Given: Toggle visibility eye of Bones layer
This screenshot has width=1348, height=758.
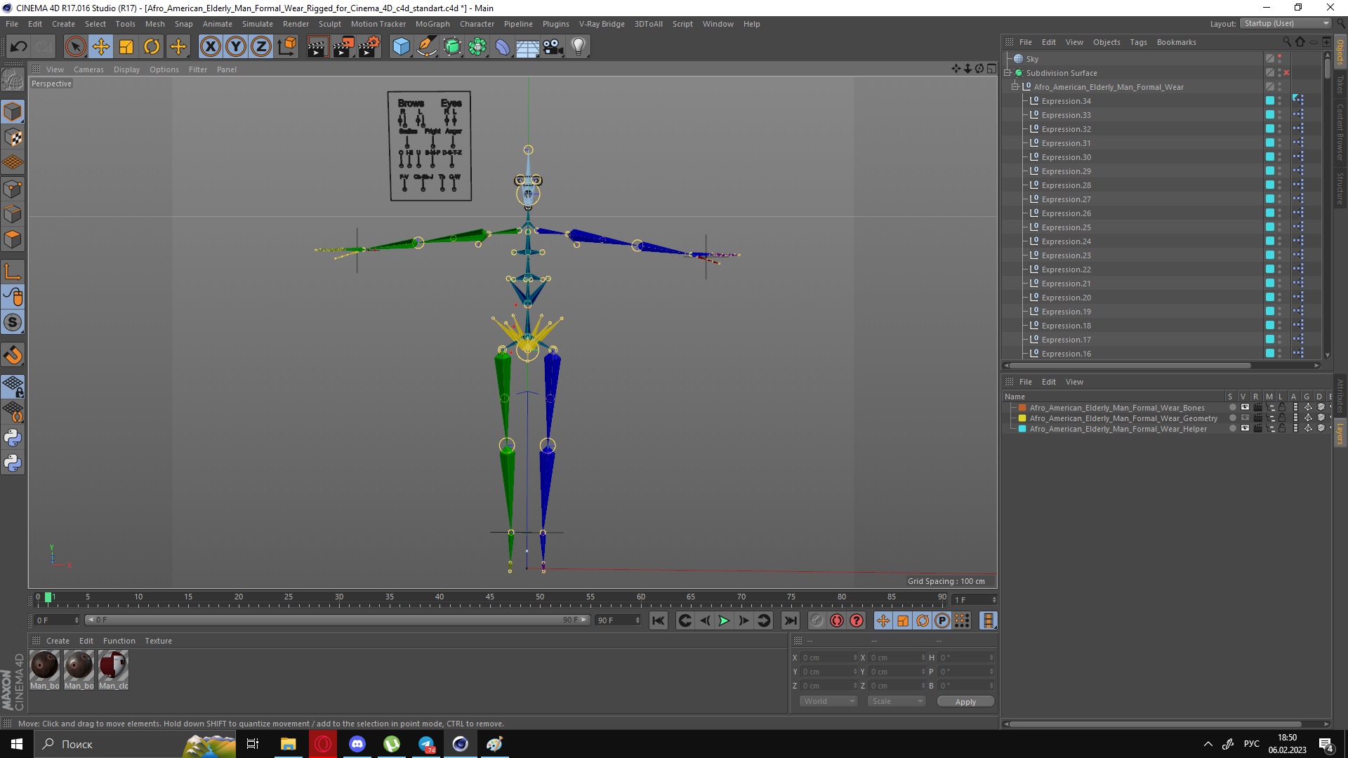Looking at the screenshot, I should coord(1245,408).
